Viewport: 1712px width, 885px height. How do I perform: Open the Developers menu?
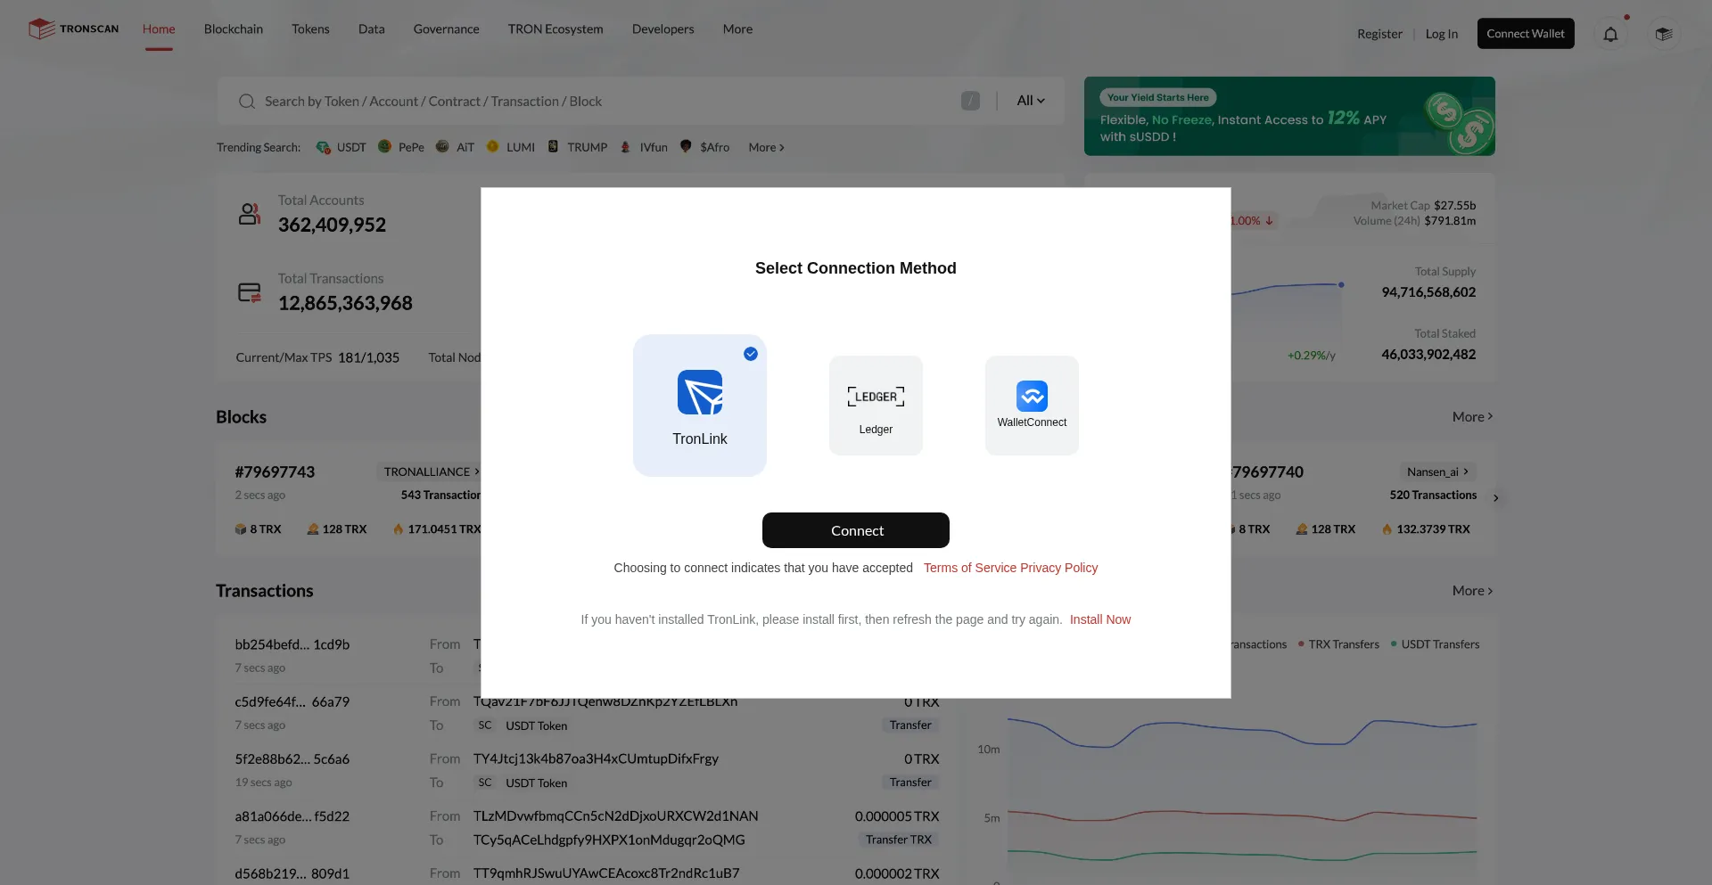663,29
